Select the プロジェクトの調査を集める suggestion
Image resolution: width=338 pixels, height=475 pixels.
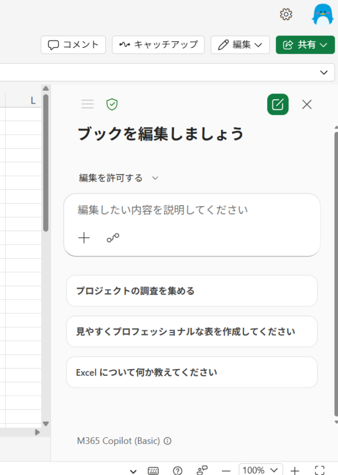[x=192, y=291]
